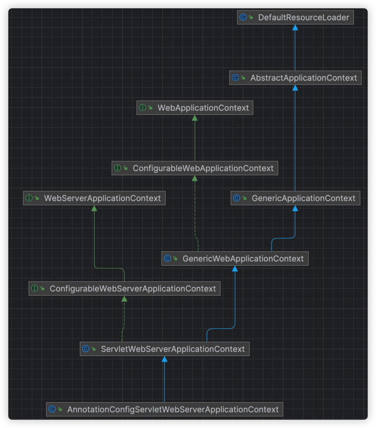Click the visibility lock icon on ServletWebServerApplicationContext

(94, 349)
